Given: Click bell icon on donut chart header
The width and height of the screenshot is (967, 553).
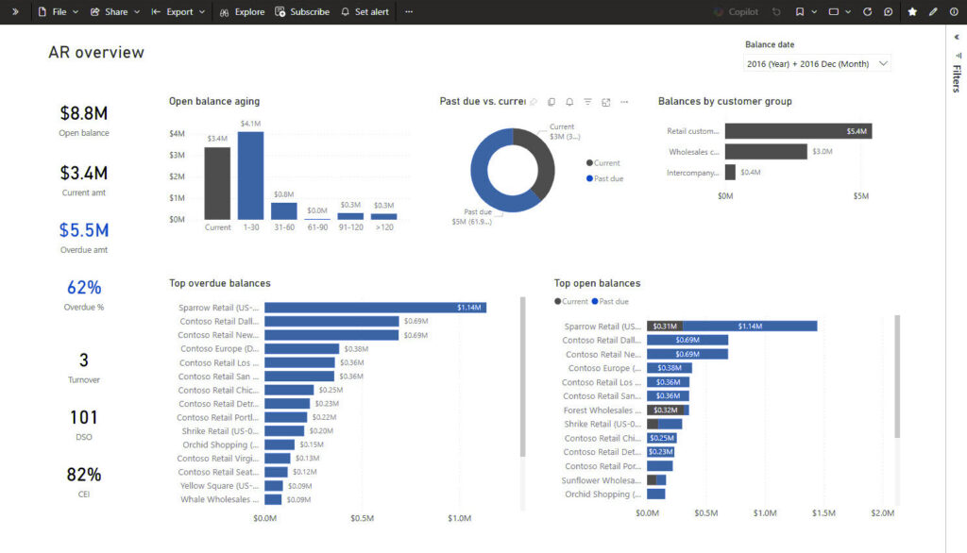Looking at the screenshot, I should pos(569,102).
